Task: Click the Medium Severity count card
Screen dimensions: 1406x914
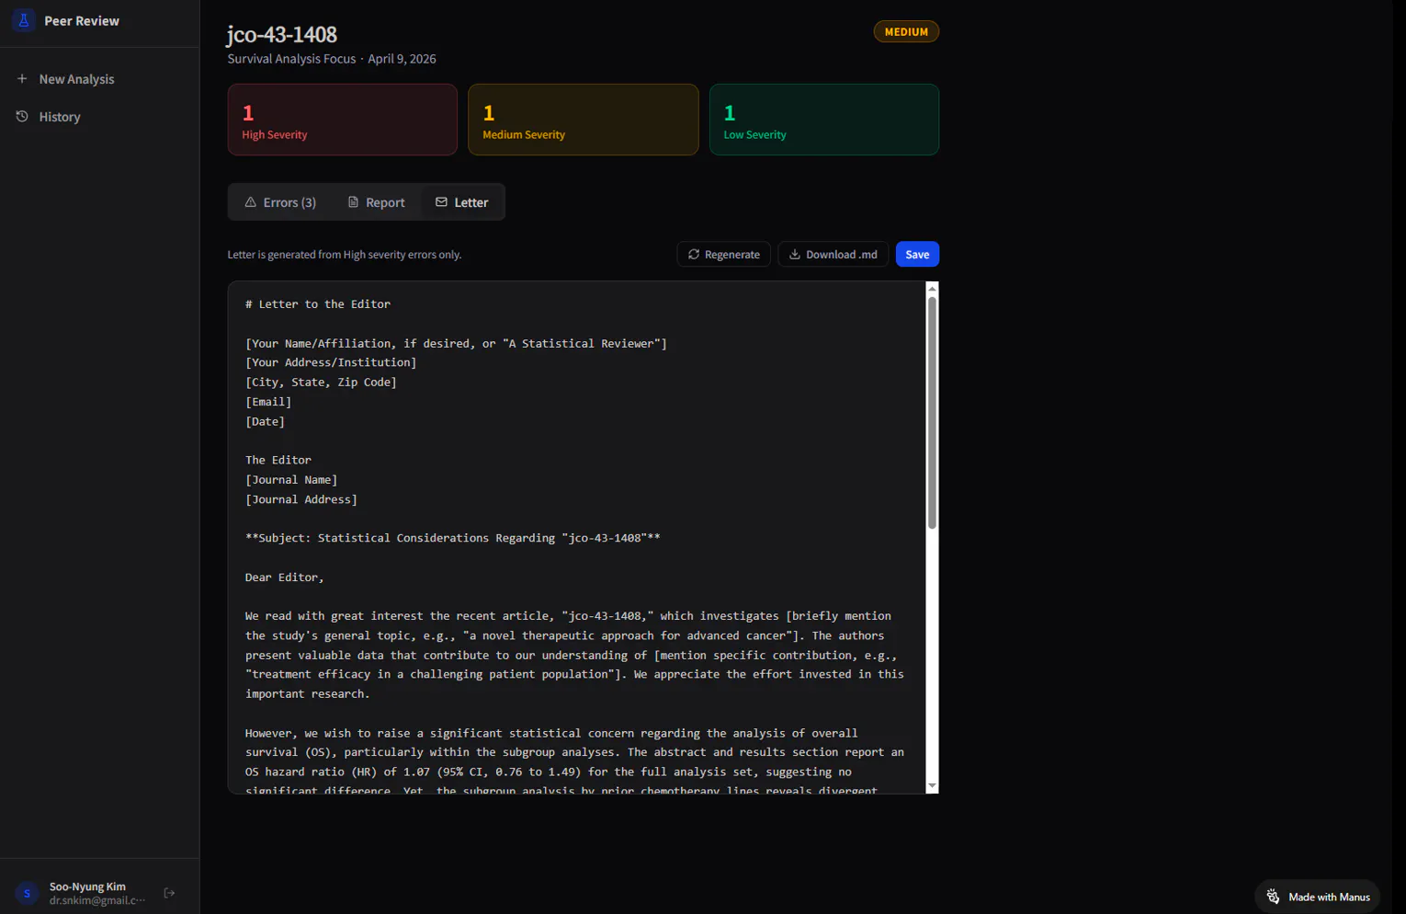Action: click(x=584, y=120)
